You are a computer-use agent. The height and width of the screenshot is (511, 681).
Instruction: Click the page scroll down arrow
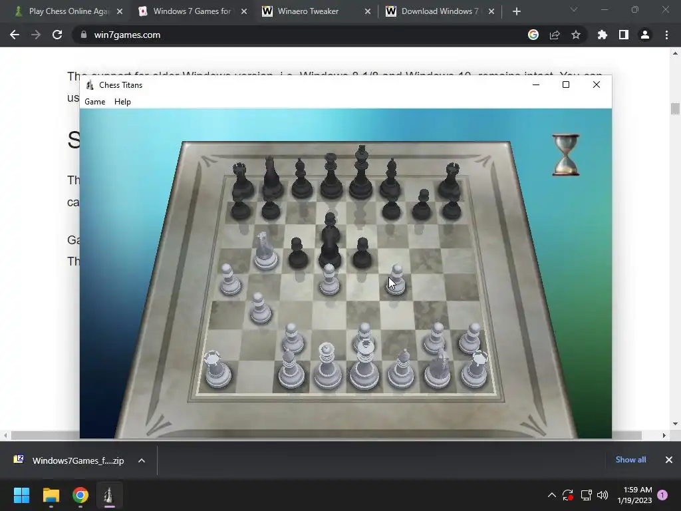(x=675, y=424)
